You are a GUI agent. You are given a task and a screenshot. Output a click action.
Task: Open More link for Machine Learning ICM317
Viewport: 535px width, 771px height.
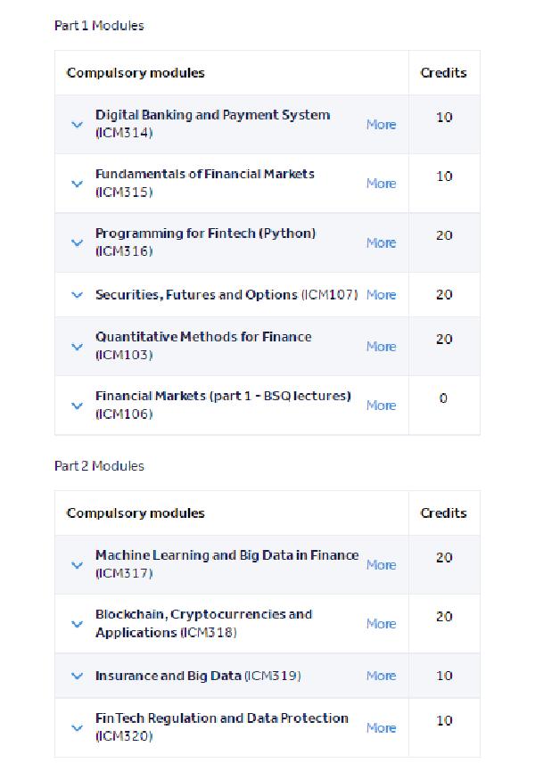pyautogui.click(x=381, y=565)
